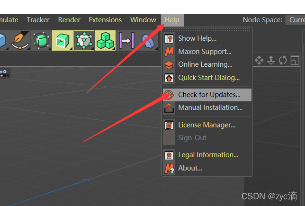Select the Volume Builder lattice icon
Viewport: 305px width, 206px height.
pos(84,40)
